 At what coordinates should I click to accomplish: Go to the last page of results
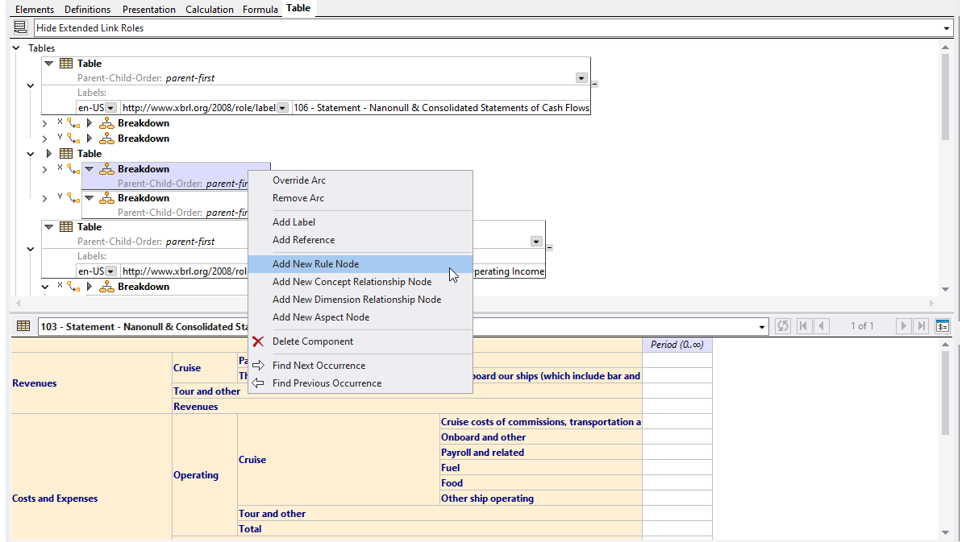click(922, 326)
